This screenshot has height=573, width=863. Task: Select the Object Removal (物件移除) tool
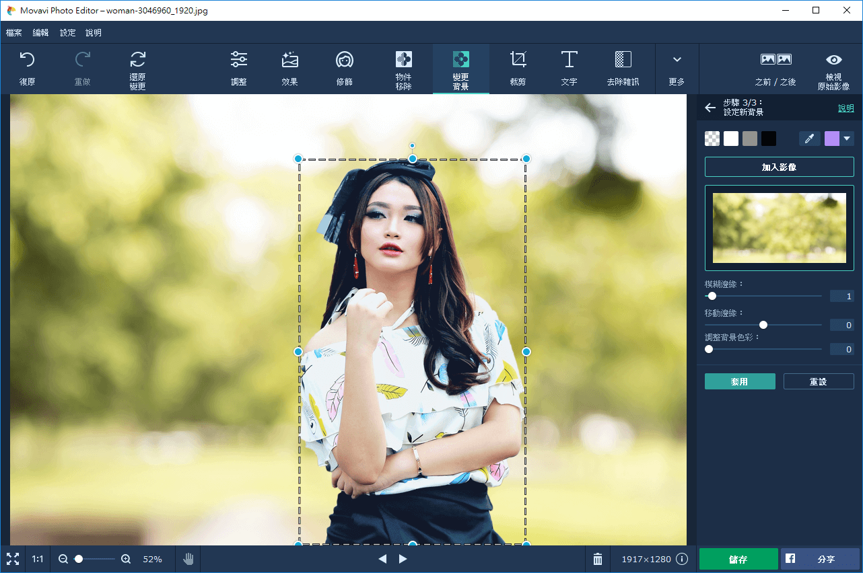coord(403,69)
